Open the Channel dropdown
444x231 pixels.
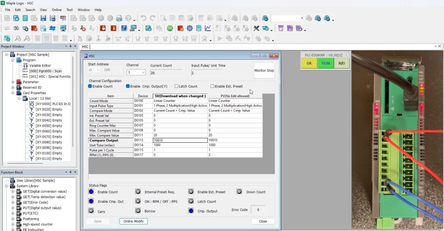(x=143, y=73)
